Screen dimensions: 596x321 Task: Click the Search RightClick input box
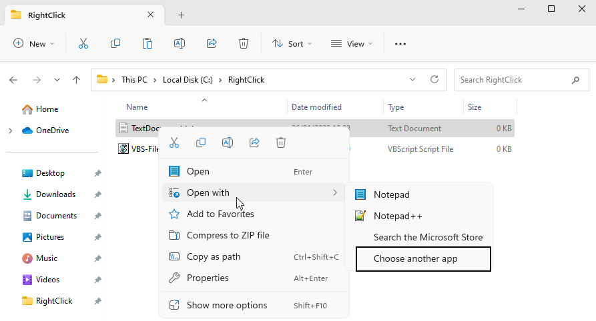pyautogui.click(x=513, y=80)
